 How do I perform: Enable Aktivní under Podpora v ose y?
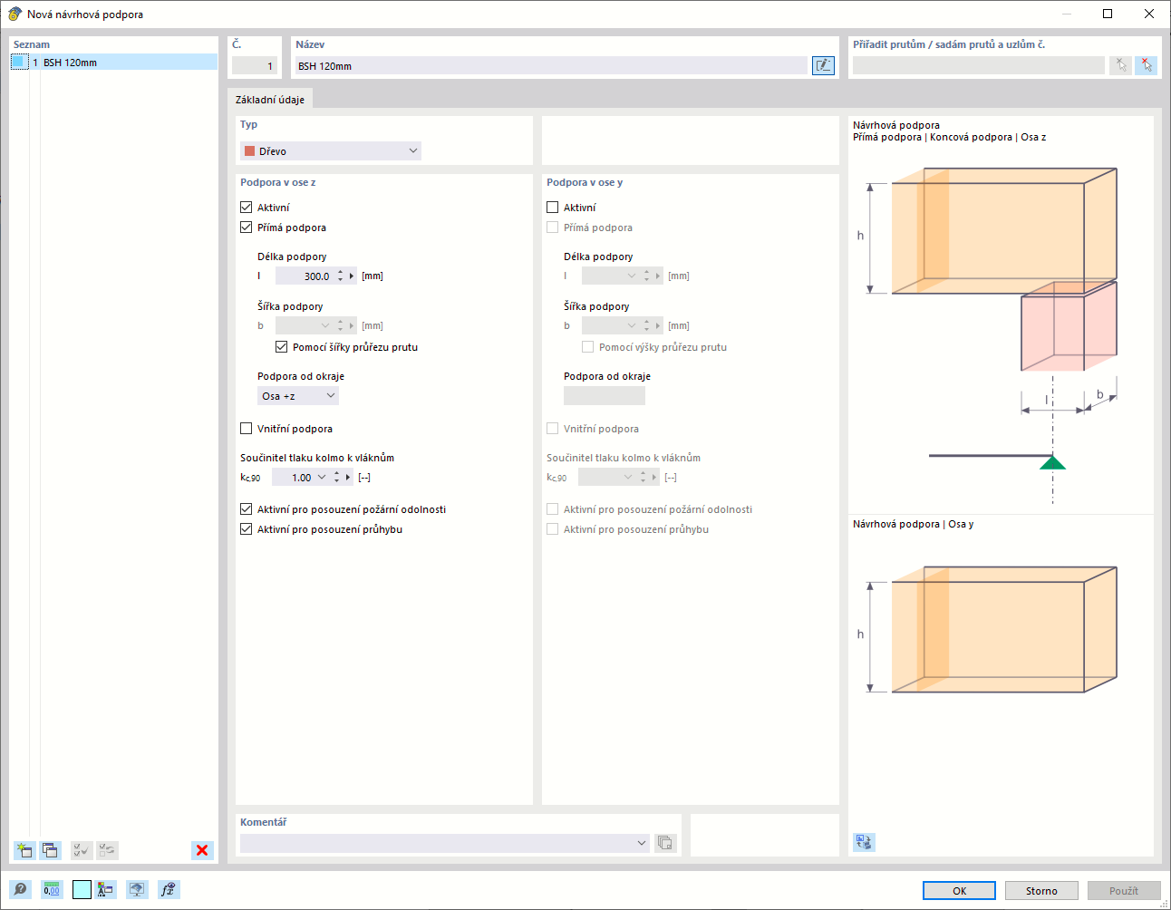tap(553, 208)
